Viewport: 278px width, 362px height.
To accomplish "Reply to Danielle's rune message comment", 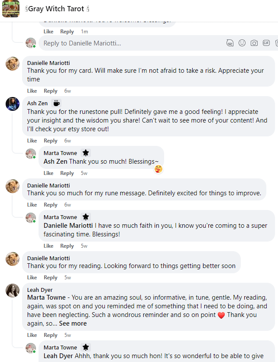I will click(x=51, y=205).
